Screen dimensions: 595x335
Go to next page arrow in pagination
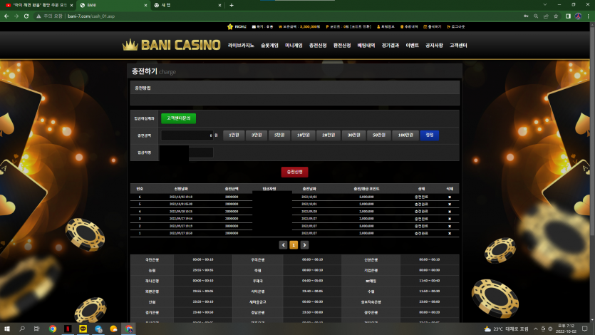click(x=304, y=245)
